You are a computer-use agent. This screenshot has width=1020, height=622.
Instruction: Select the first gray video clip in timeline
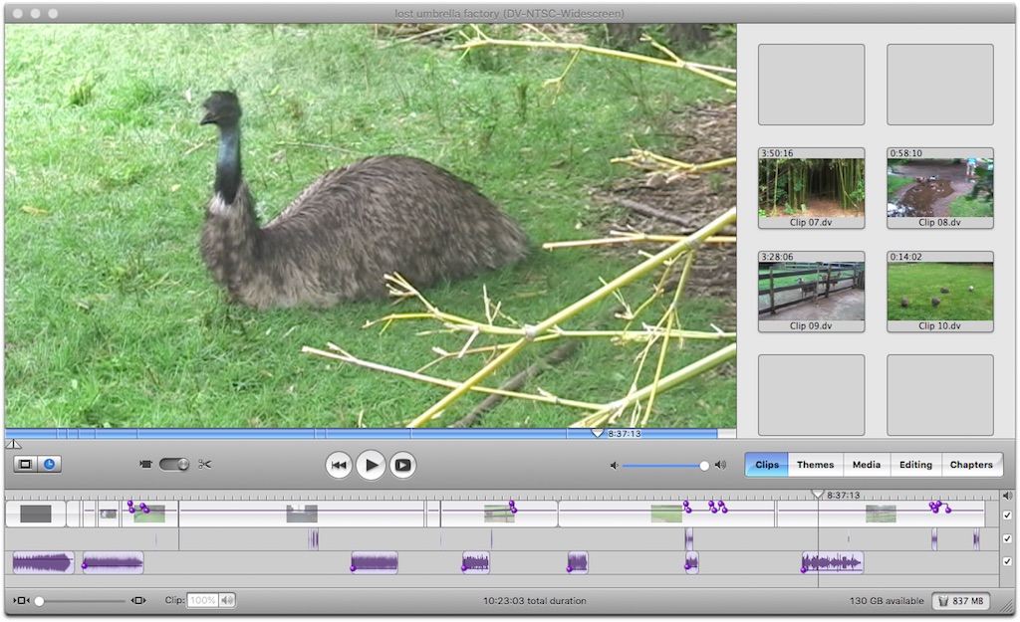pos(36,515)
